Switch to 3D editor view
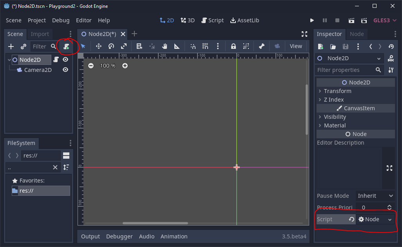 point(187,20)
